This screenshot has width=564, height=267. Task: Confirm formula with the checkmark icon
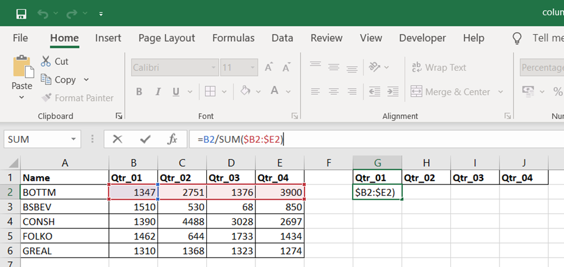click(x=145, y=139)
